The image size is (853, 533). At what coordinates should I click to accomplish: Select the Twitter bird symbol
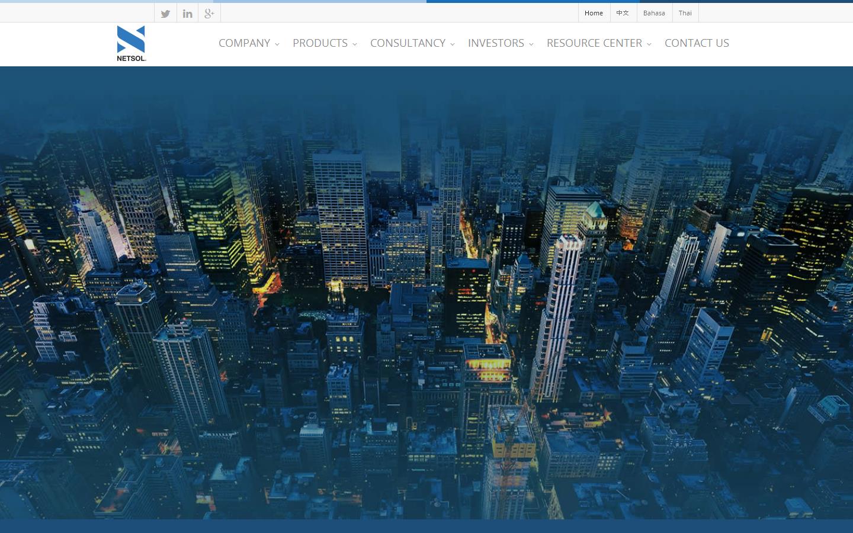pos(165,13)
